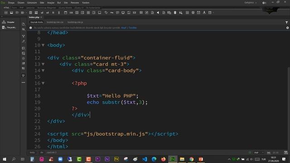Open the Open Documents sidebar icon
290x163 pixels.
coord(23,24)
